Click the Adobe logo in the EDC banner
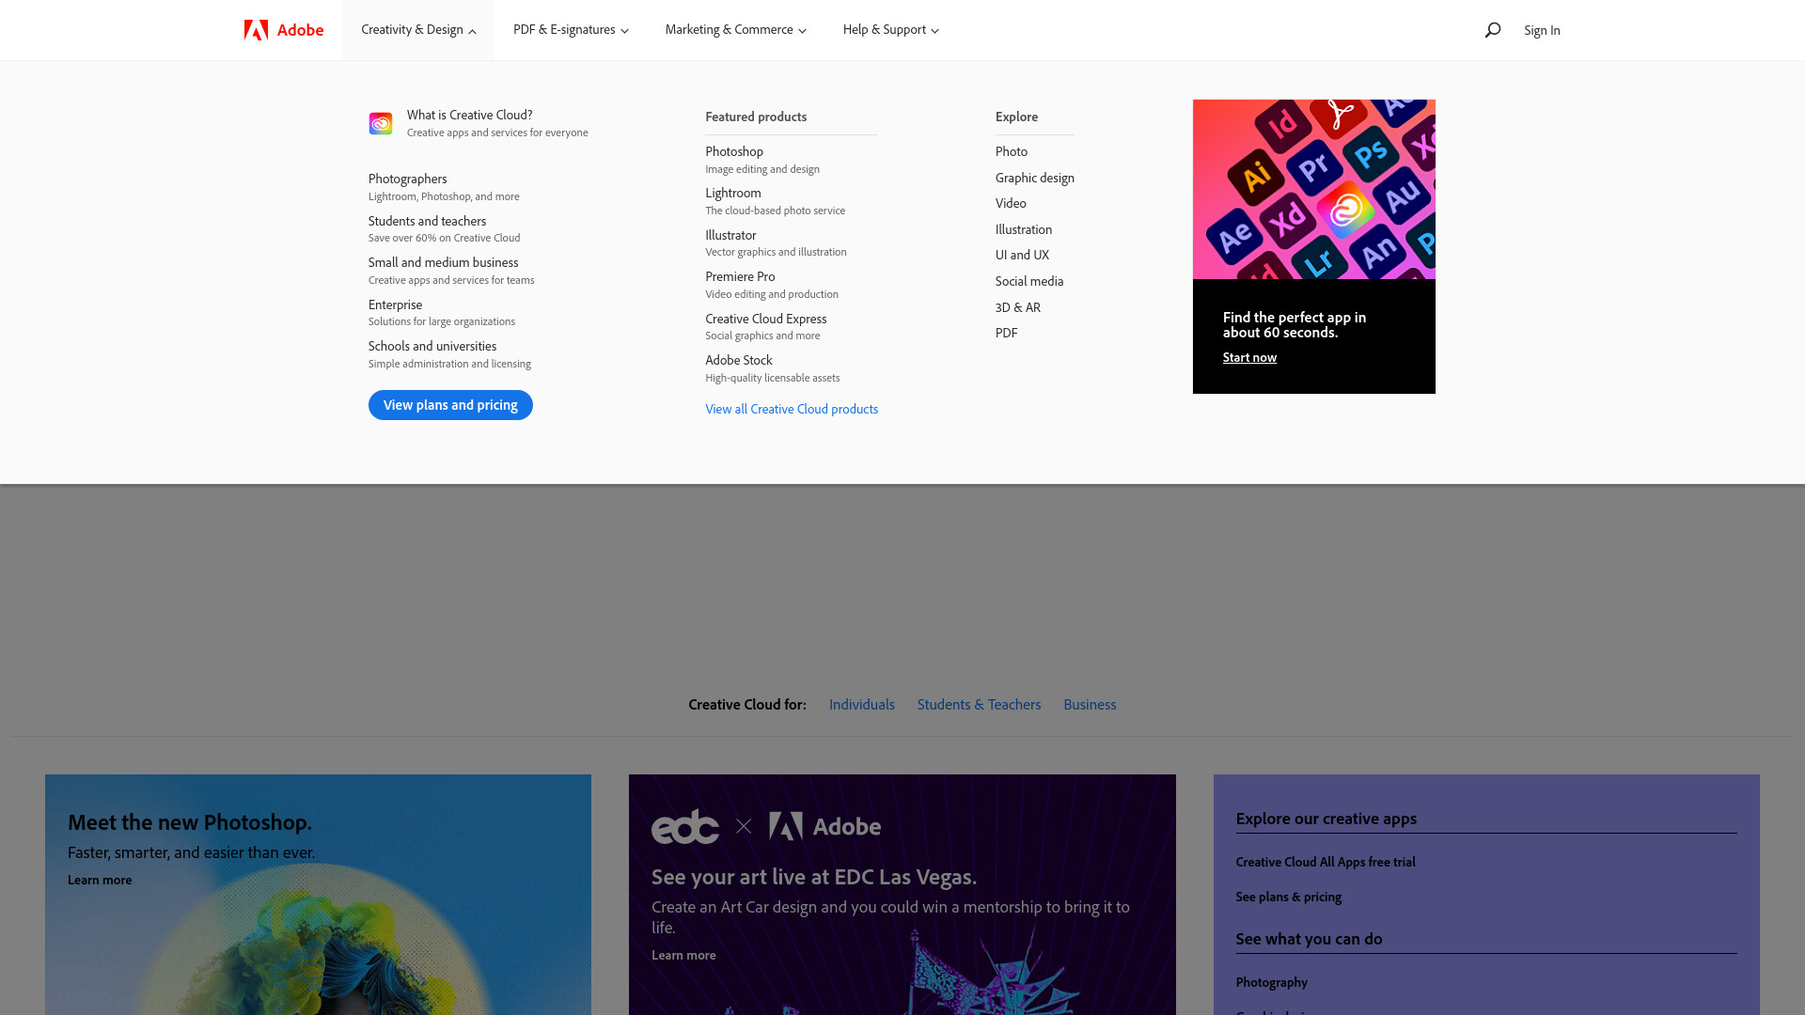1805x1015 pixels. (824, 826)
